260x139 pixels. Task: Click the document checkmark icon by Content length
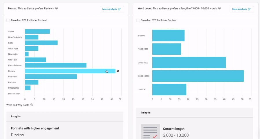(150, 132)
